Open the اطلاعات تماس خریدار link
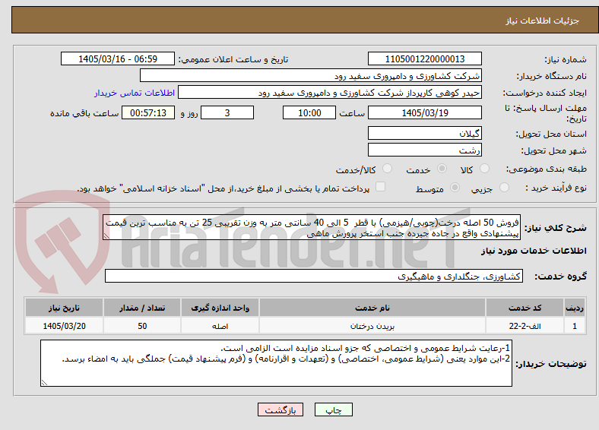Screen dimensions: 599x430 (135, 93)
